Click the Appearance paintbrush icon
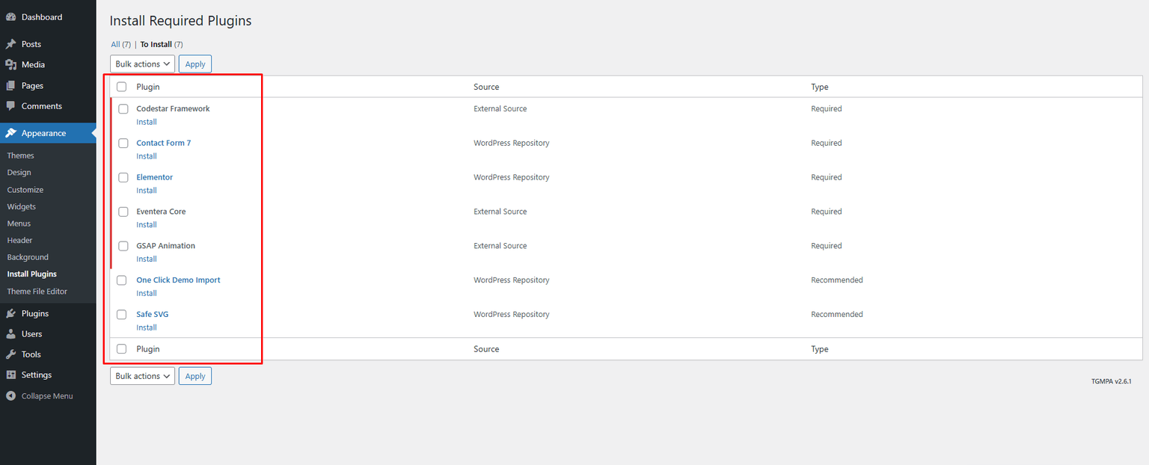Viewport: 1149px width, 465px height. click(x=10, y=133)
